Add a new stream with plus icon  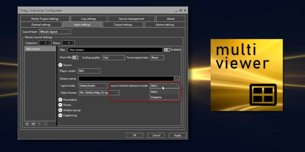pos(27,124)
